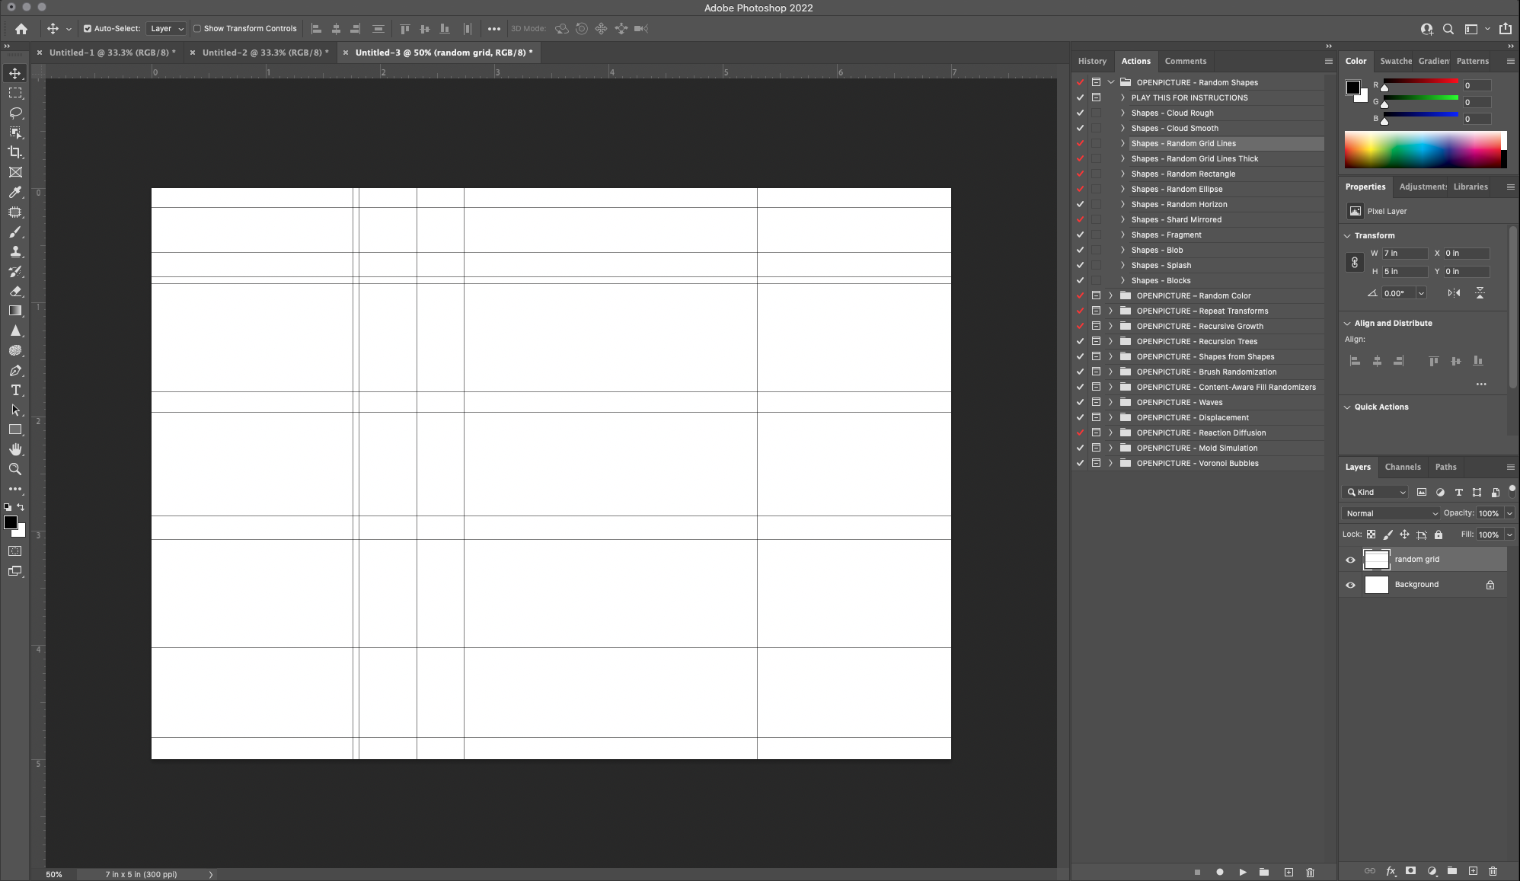1520x881 pixels.
Task: Select the Zoom tool in toolbar
Action: click(15, 469)
